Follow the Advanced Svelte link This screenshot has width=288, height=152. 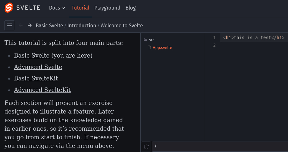coord(38,67)
